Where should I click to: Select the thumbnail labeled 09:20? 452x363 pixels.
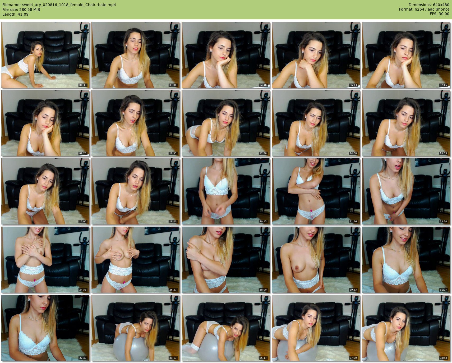(x=45, y=123)
